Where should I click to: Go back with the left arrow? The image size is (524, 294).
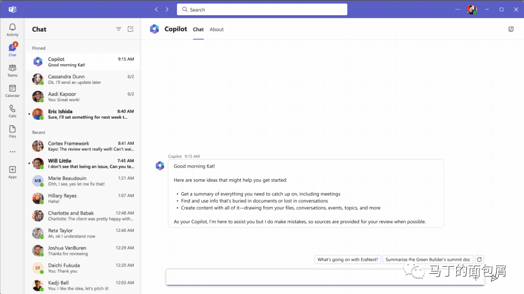tap(157, 9)
